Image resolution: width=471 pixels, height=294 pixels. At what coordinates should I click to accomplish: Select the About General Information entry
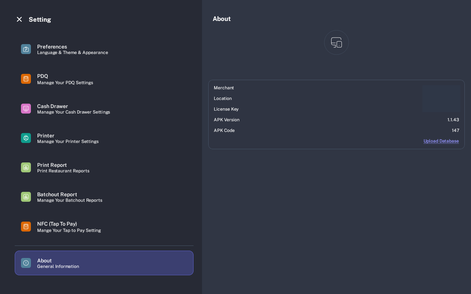click(x=104, y=263)
